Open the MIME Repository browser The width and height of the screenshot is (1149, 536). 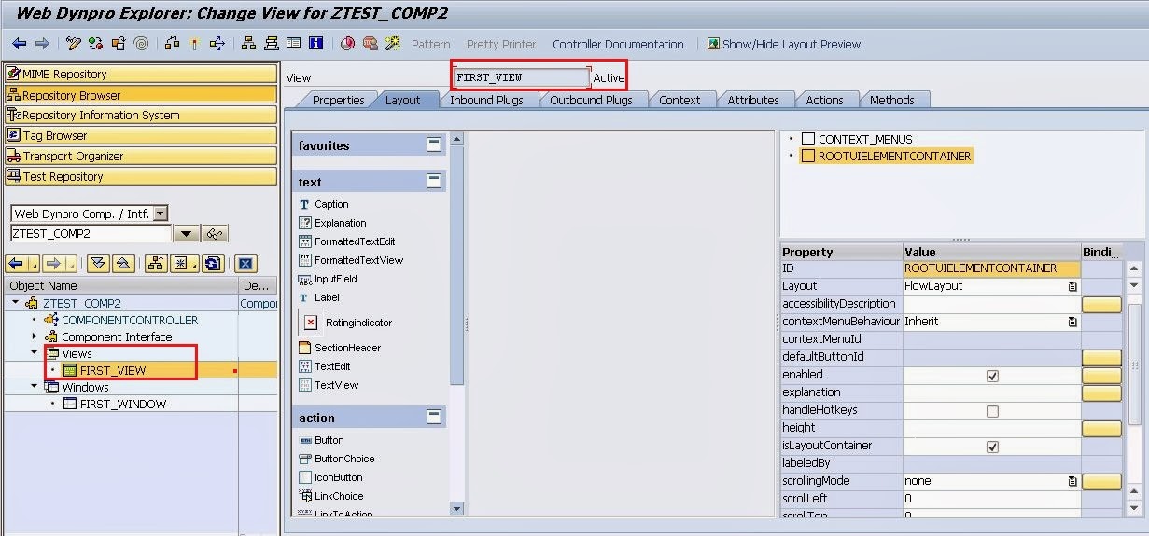[x=141, y=74]
